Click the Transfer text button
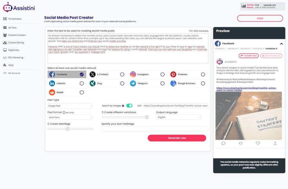288x189 pixels. point(249,56)
